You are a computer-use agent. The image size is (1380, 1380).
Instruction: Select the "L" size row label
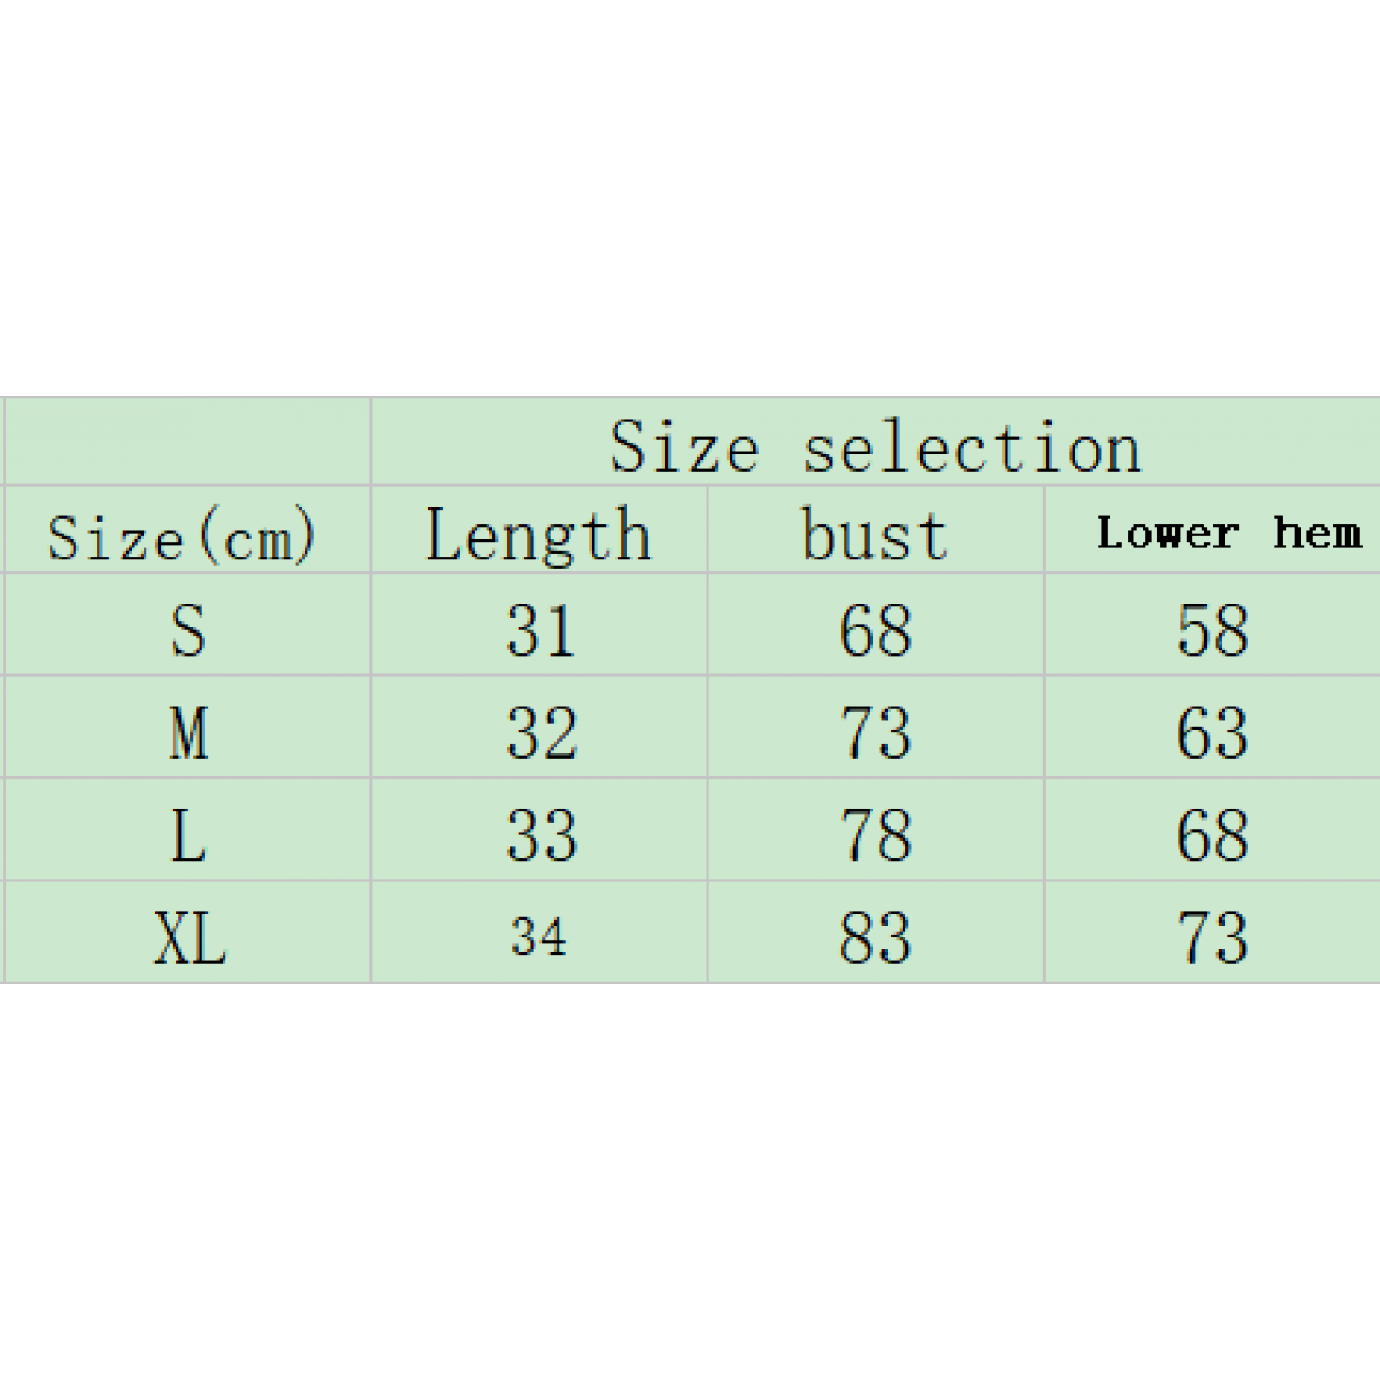[x=189, y=835]
